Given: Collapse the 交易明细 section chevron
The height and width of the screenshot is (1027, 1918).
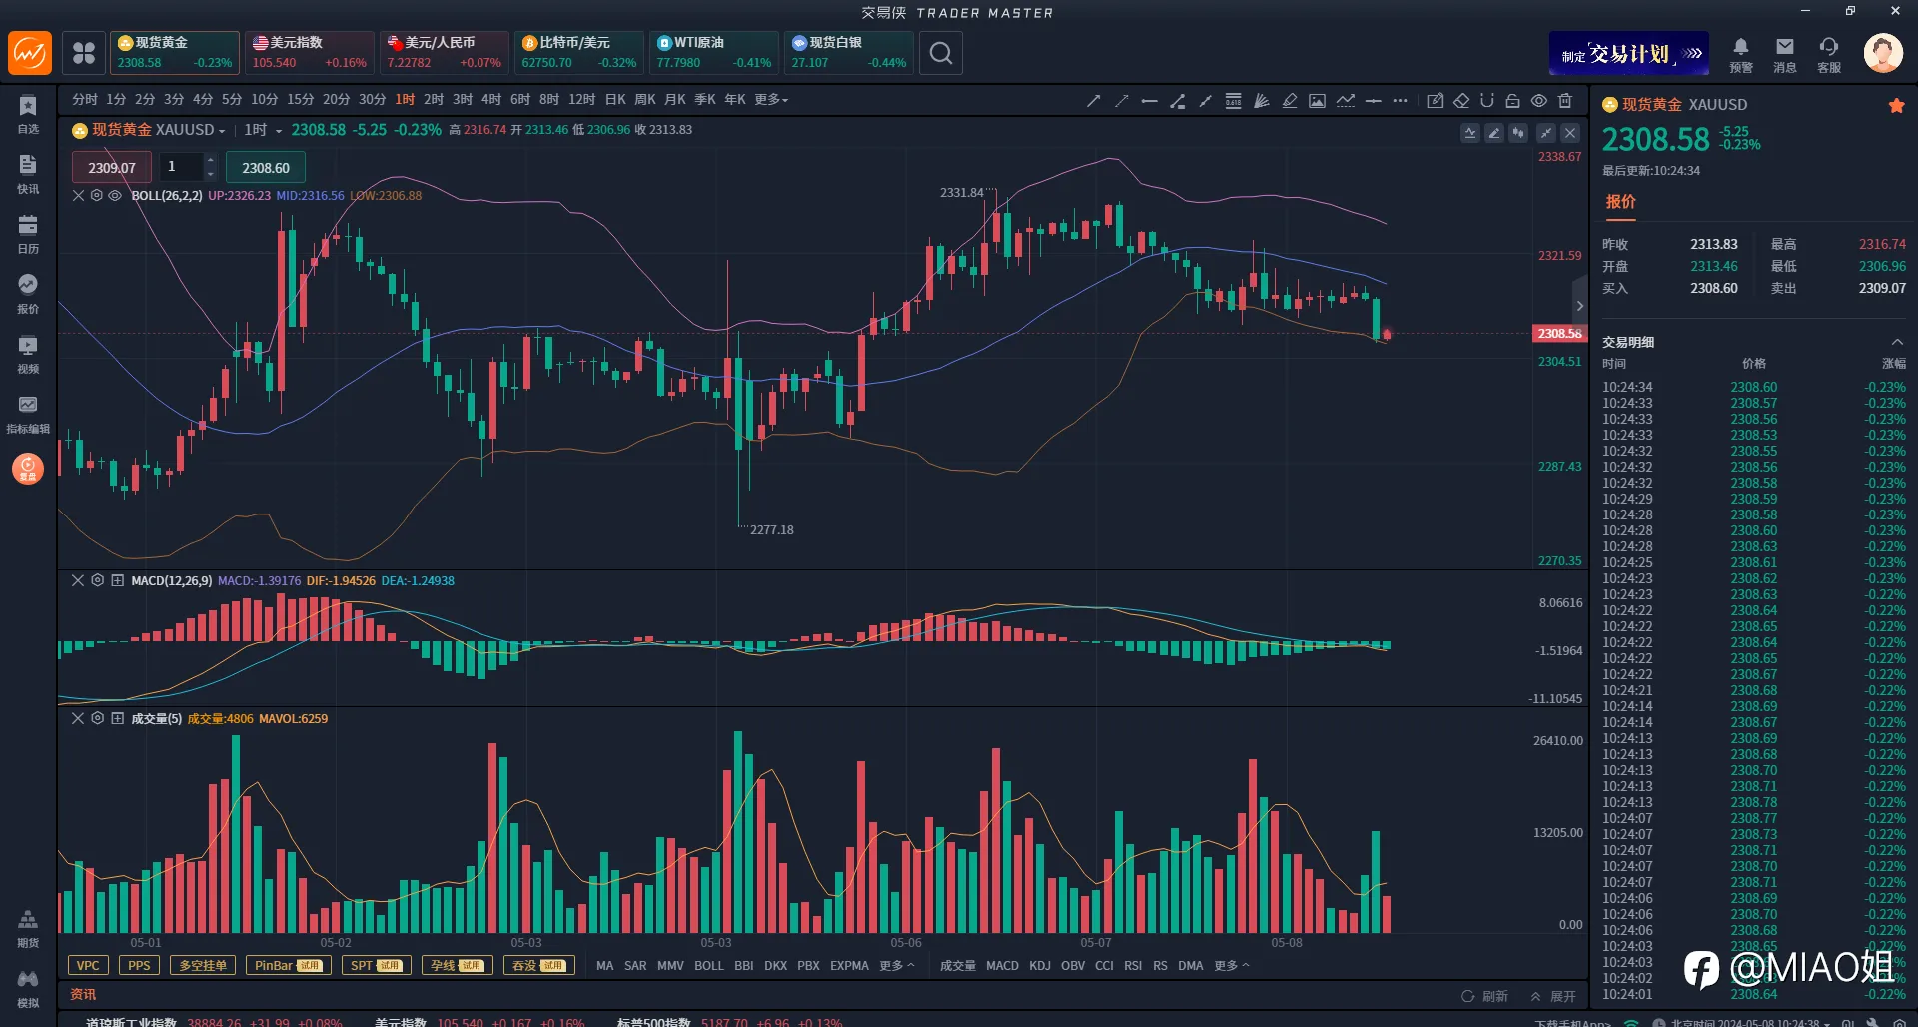Looking at the screenshot, I should coord(1897,342).
